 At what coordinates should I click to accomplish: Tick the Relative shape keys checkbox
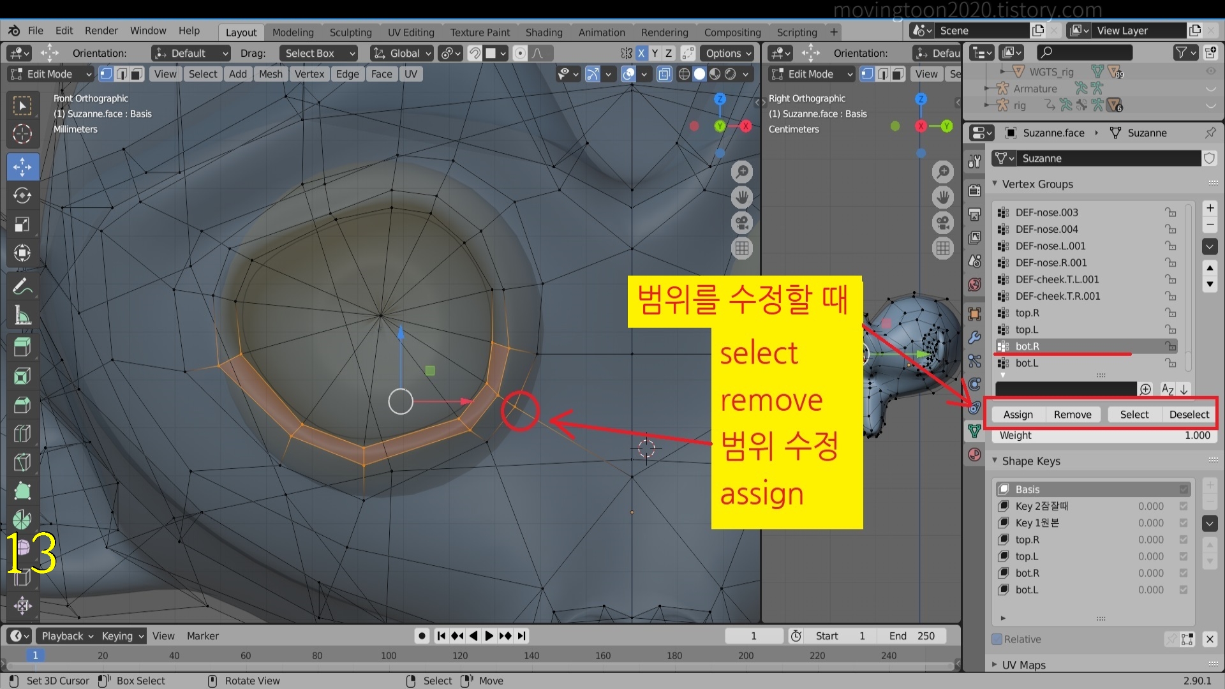[x=997, y=639]
